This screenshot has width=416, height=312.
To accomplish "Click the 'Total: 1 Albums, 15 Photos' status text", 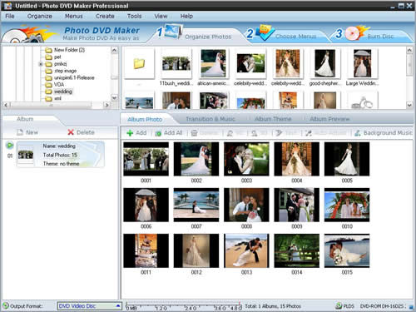I will point(273,306).
